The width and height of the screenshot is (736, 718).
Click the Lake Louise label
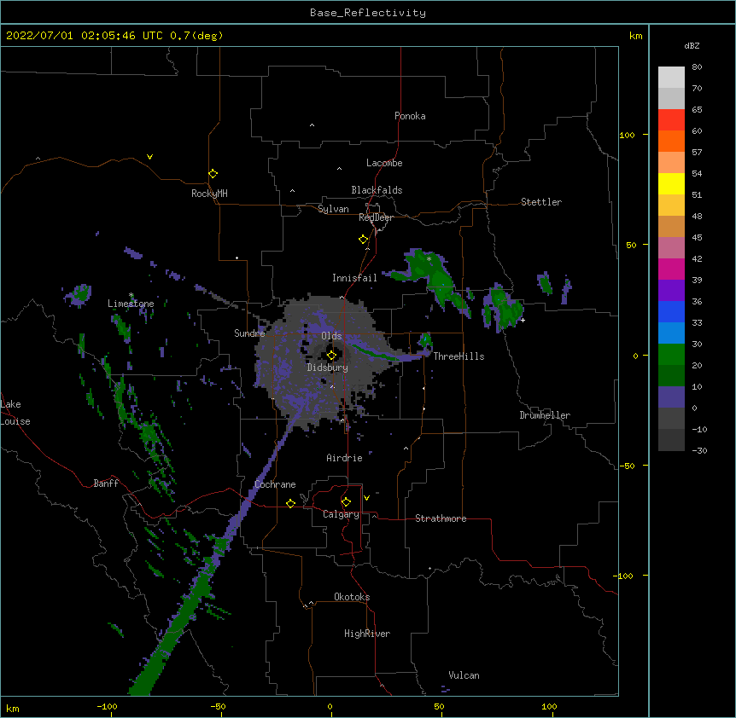(15, 413)
